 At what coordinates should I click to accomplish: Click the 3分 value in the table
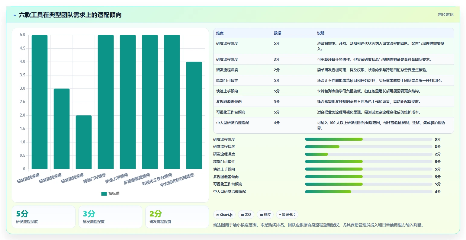277,59
